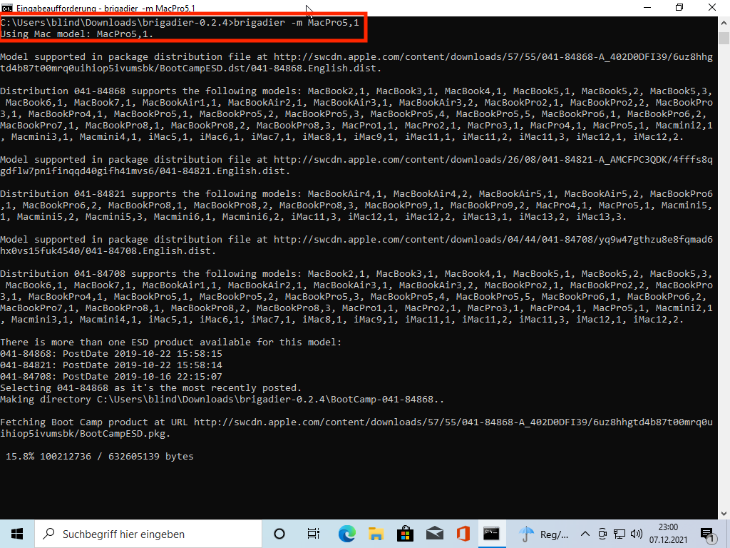
Task: Click the 'Making directory' output line
Action: point(222,400)
